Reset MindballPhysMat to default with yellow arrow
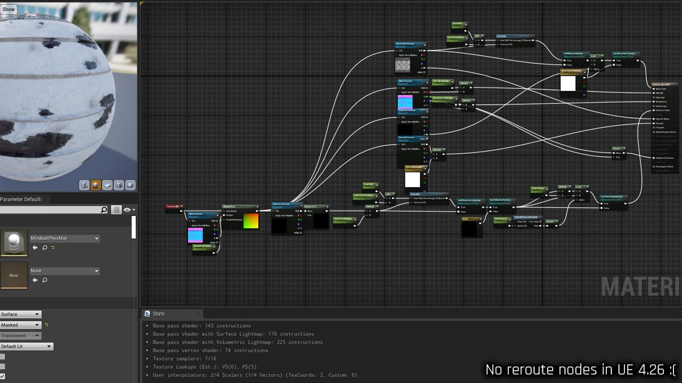 tap(53, 248)
